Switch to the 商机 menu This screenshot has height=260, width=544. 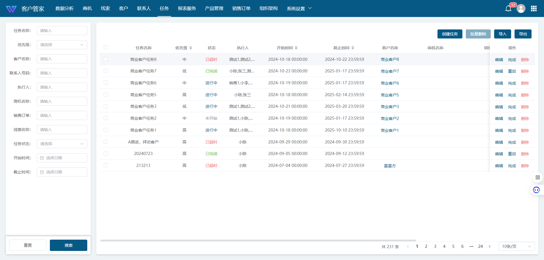pyautogui.click(x=87, y=8)
